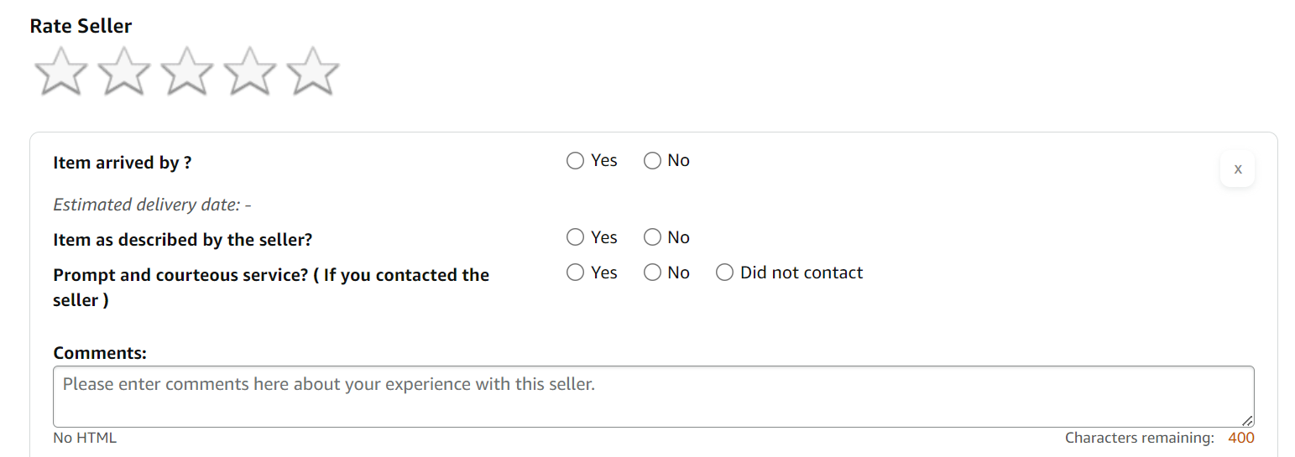Mark item as described: No
1295x457 pixels.
click(652, 238)
